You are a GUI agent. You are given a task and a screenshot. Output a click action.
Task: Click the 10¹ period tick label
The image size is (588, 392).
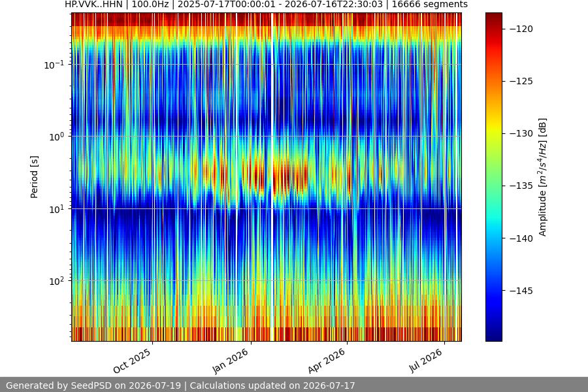pos(57,209)
